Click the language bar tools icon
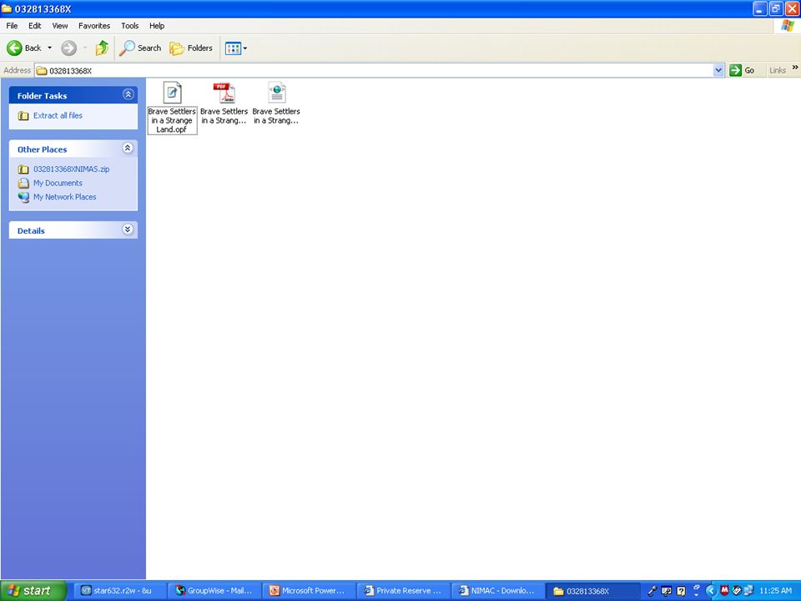 pos(667,591)
